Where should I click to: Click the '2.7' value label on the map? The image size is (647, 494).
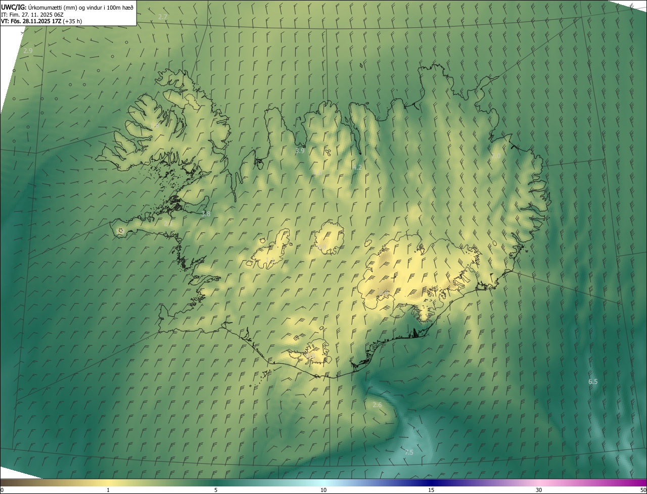coord(162,17)
